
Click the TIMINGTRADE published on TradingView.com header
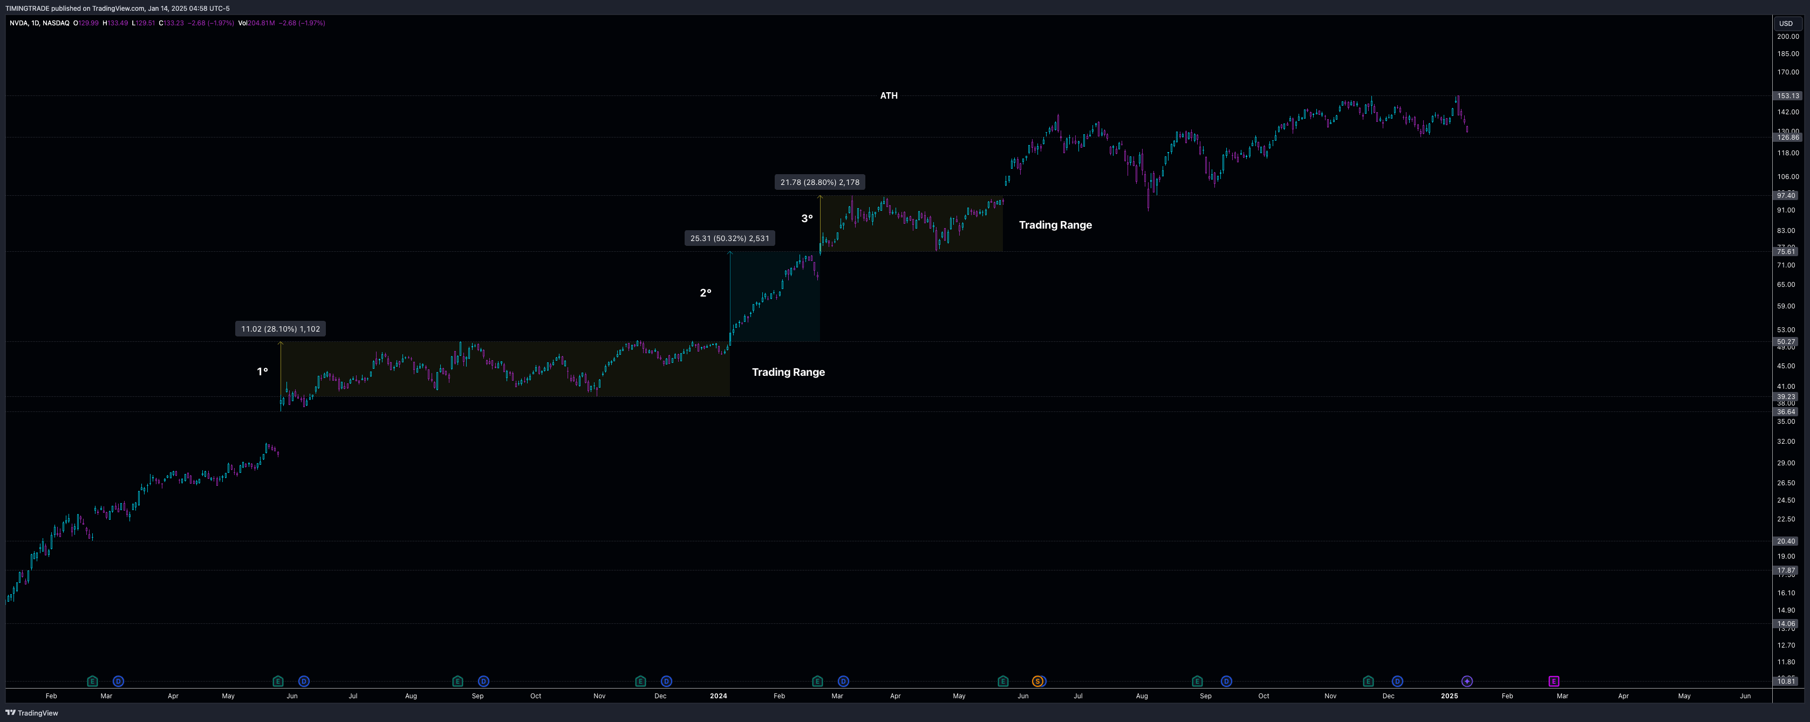tap(118, 9)
